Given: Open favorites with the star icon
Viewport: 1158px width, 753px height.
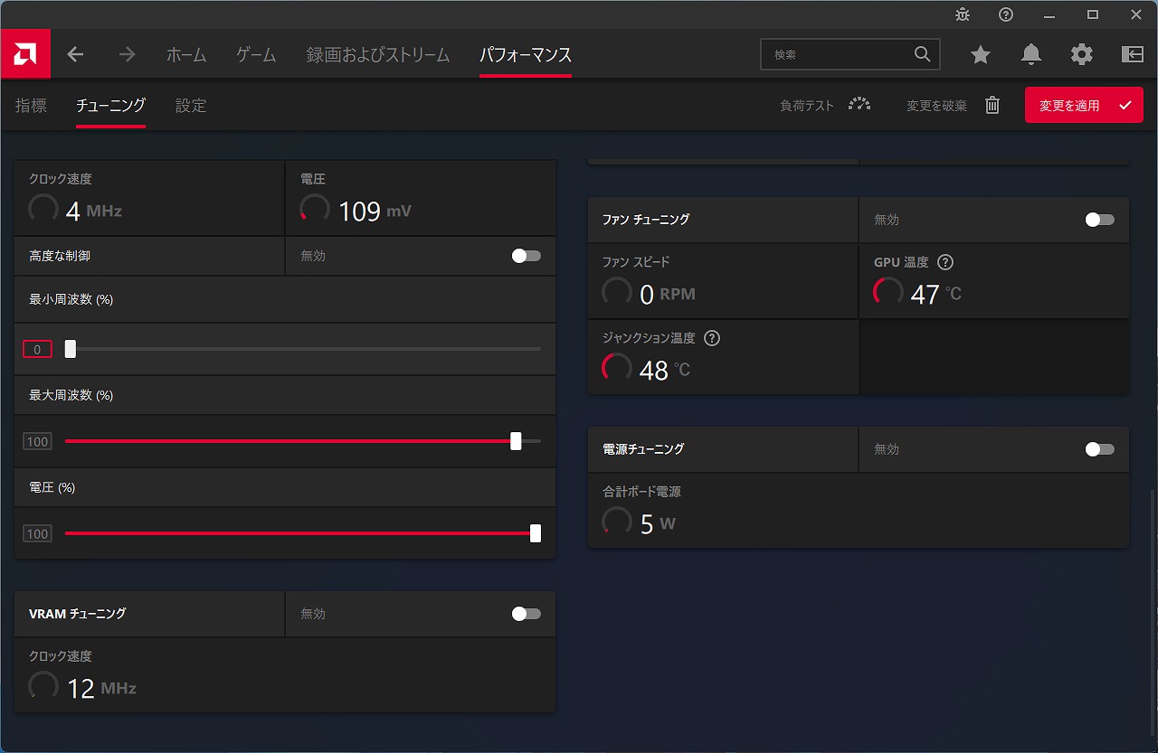Looking at the screenshot, I should (981, 55).
